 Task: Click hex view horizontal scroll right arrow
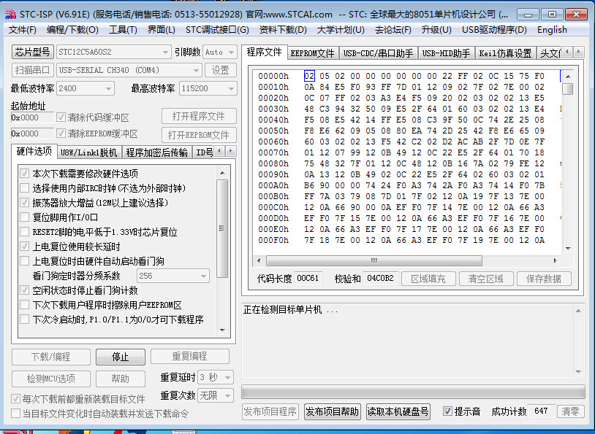coord(555,260)
